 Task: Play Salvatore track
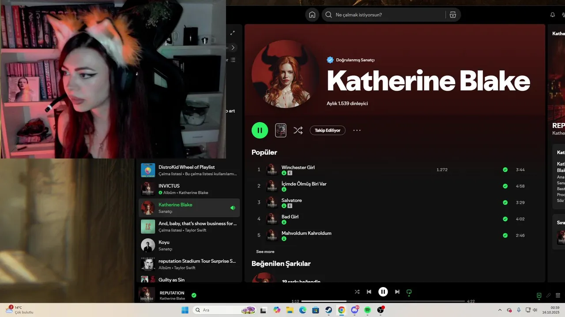click(x=292, y=200)
